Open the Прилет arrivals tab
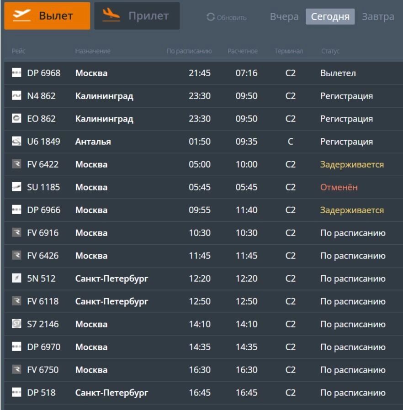Screen dimensions: 403x410 [x=137, y=16]
